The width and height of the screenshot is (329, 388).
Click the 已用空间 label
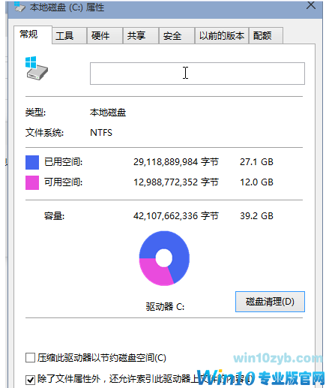[x=63, y=162]
